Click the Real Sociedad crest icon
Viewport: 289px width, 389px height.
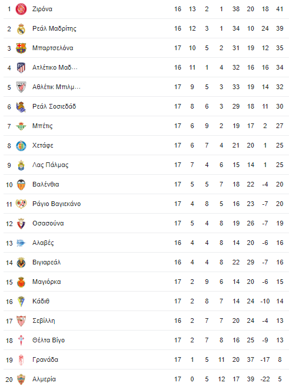pos(21,107)
